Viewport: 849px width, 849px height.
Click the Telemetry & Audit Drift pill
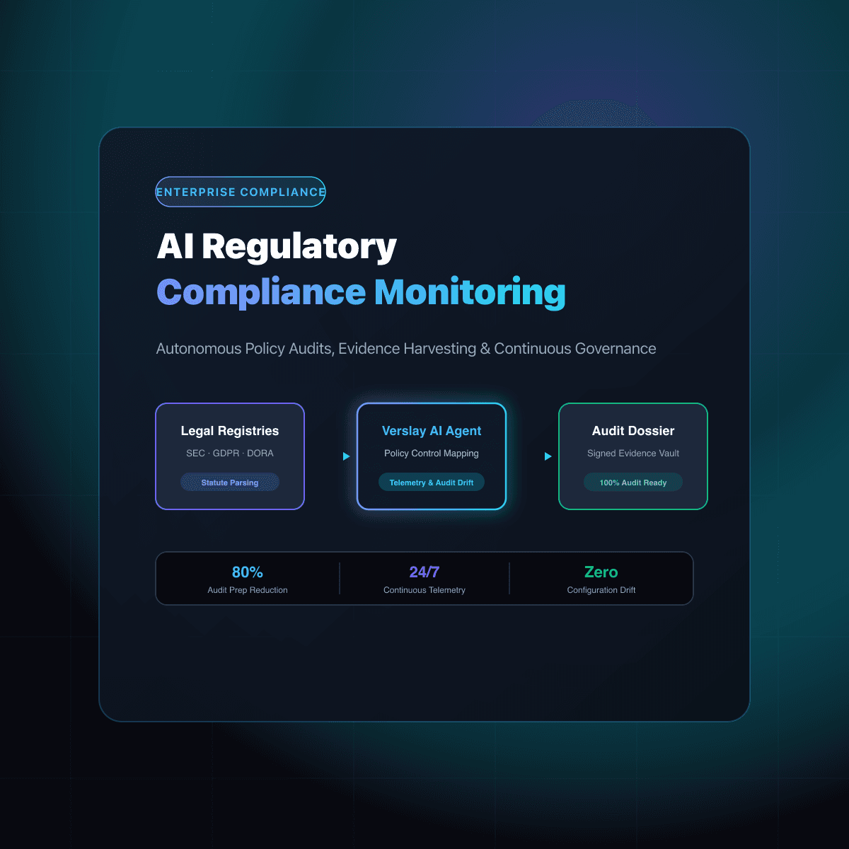pyautogui.click(x=432, y=483)
